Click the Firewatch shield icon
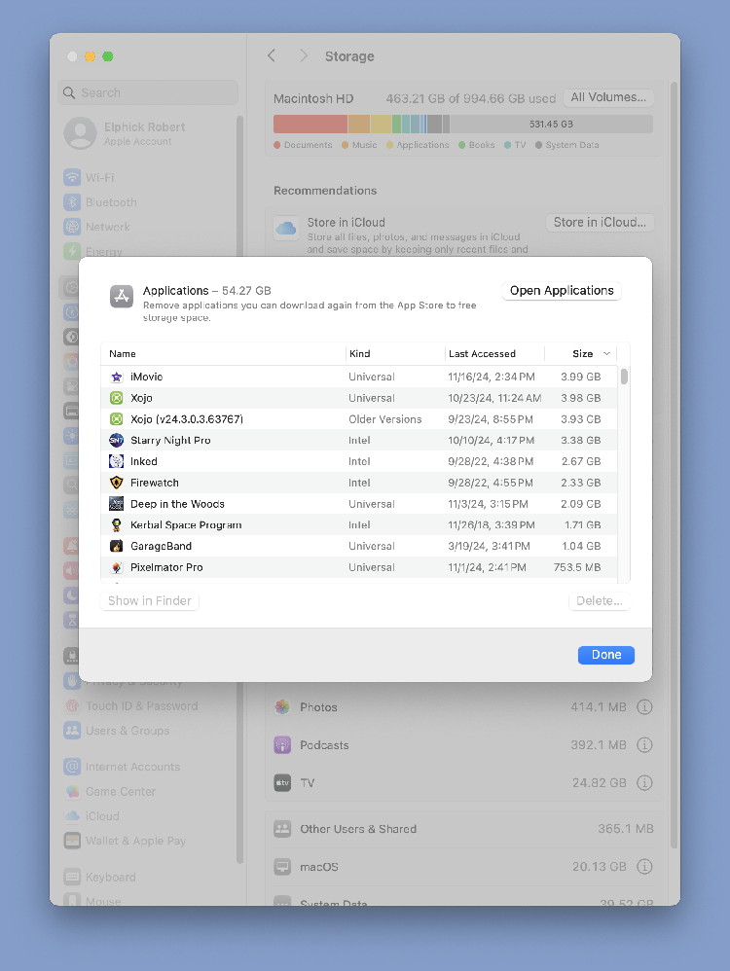Image resolution: width=730 pixels, height=971 pixels. [117, 483]
